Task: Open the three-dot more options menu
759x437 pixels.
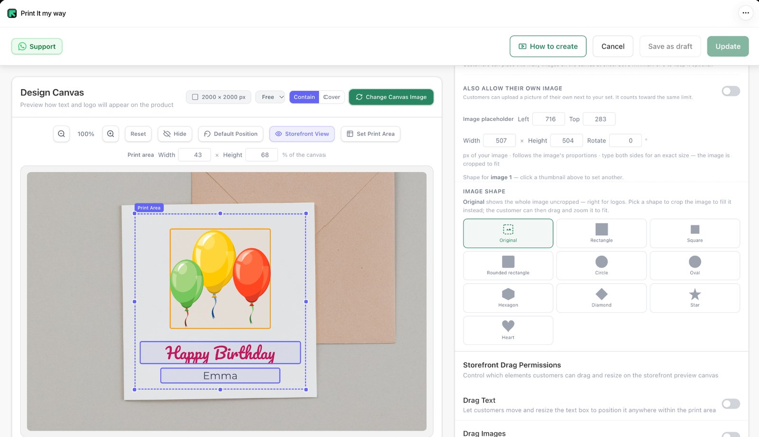Action: click(x=746, y=13)
